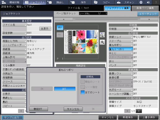Image resolution: width=160 pixels, height=120 pixels.
Task: Click the page preview thumbnail
Action: [81, 42]
